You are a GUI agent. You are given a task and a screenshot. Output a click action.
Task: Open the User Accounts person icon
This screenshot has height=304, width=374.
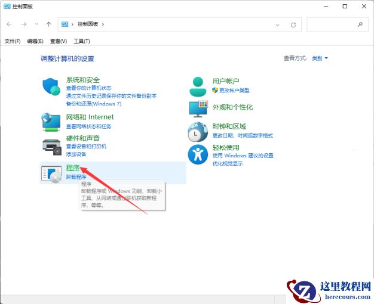pos(198,86)
